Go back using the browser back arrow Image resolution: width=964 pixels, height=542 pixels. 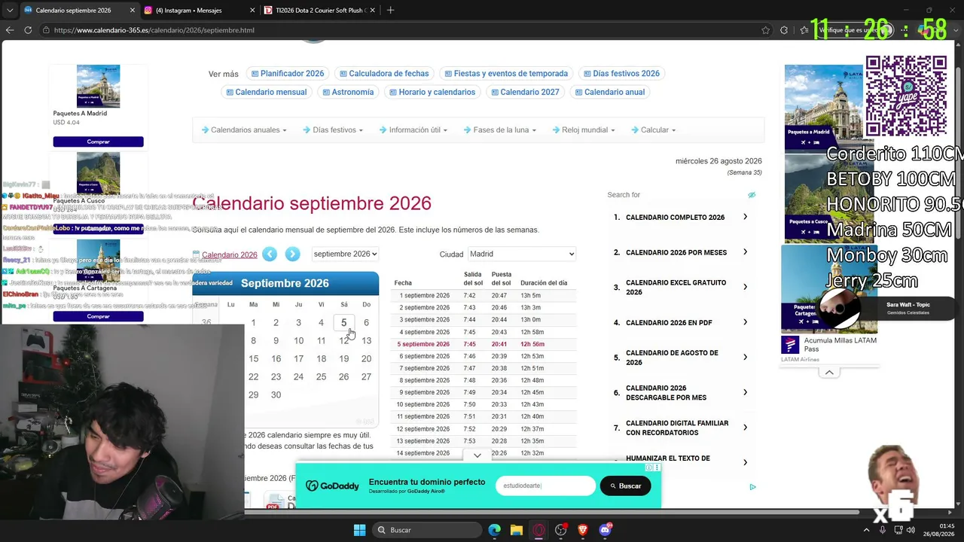click(10, 30)
